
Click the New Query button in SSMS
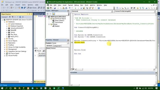point(32,8)
